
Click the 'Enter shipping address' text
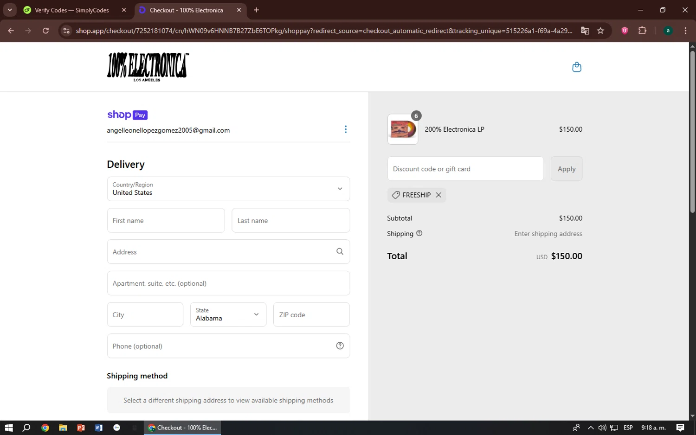[548, 234]
